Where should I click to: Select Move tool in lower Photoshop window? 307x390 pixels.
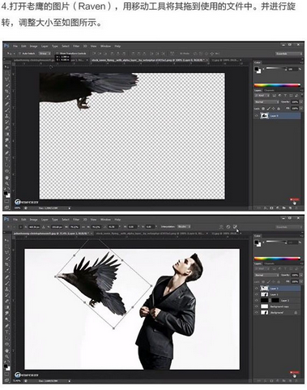[7, 240]
